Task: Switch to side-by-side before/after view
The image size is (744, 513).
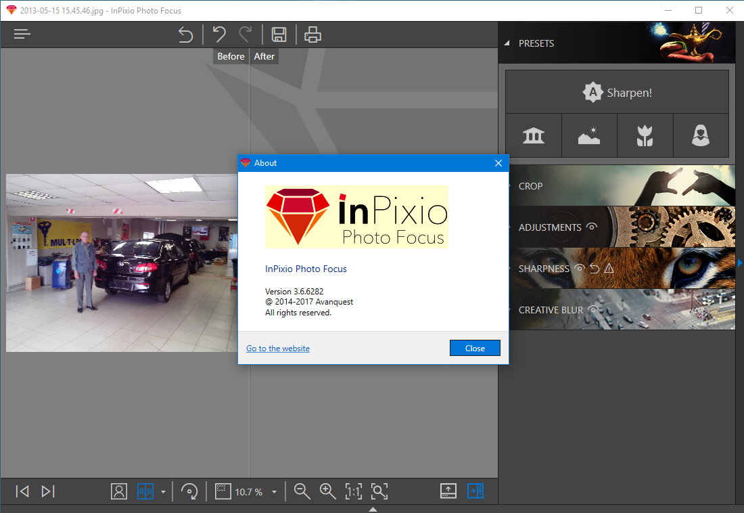Action: [145, 491]
